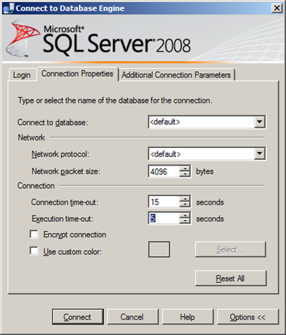Switch to the Login tab
Viewport: 286px width, 335px height.
[x=22, y=75]
